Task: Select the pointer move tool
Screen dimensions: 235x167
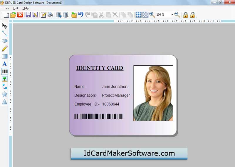Action: click(x=5, y=26)
